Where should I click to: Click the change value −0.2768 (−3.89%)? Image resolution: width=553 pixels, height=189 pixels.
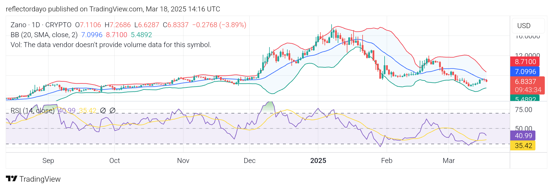pyautogui.click(x=219, y=25)
